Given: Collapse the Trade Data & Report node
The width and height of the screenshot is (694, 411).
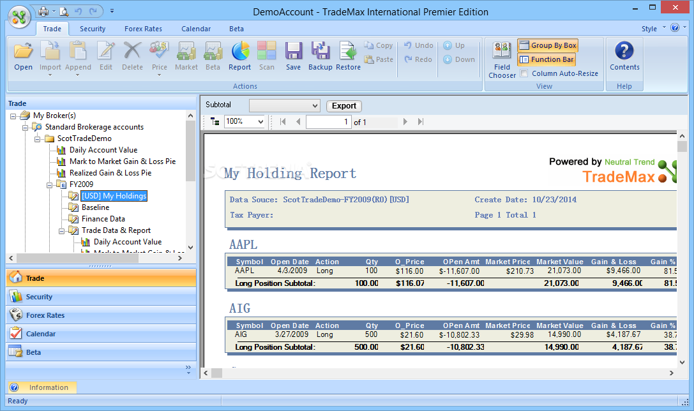Looking at the screenshot, I should point(61,231).
